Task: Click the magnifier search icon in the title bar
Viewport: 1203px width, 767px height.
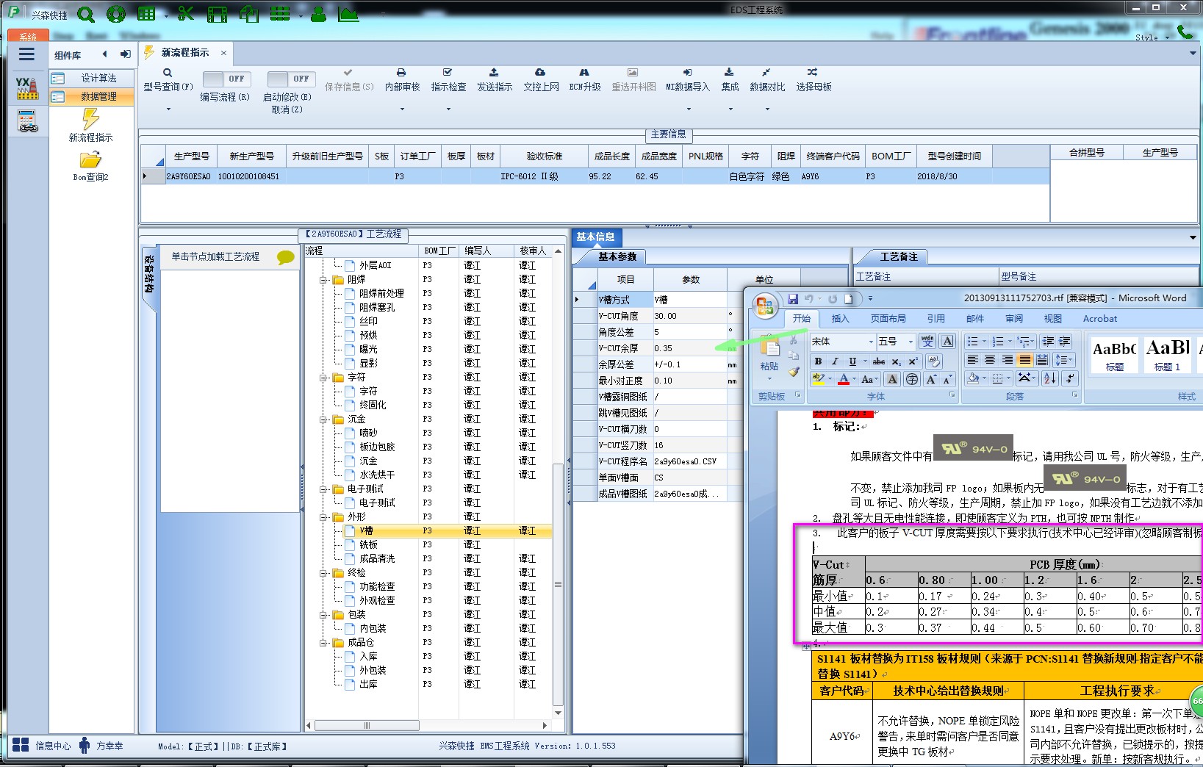Action: (x=86, y=14)
